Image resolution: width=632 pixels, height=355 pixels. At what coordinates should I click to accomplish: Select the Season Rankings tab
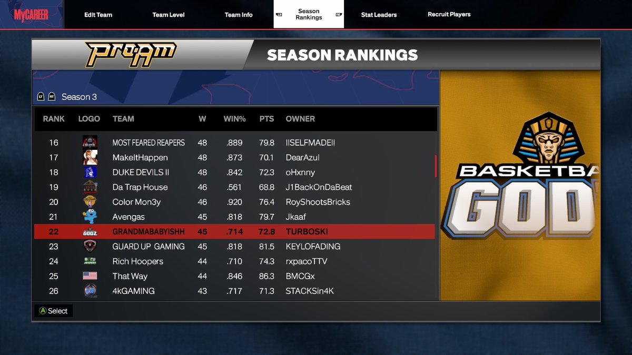(309, 14)
